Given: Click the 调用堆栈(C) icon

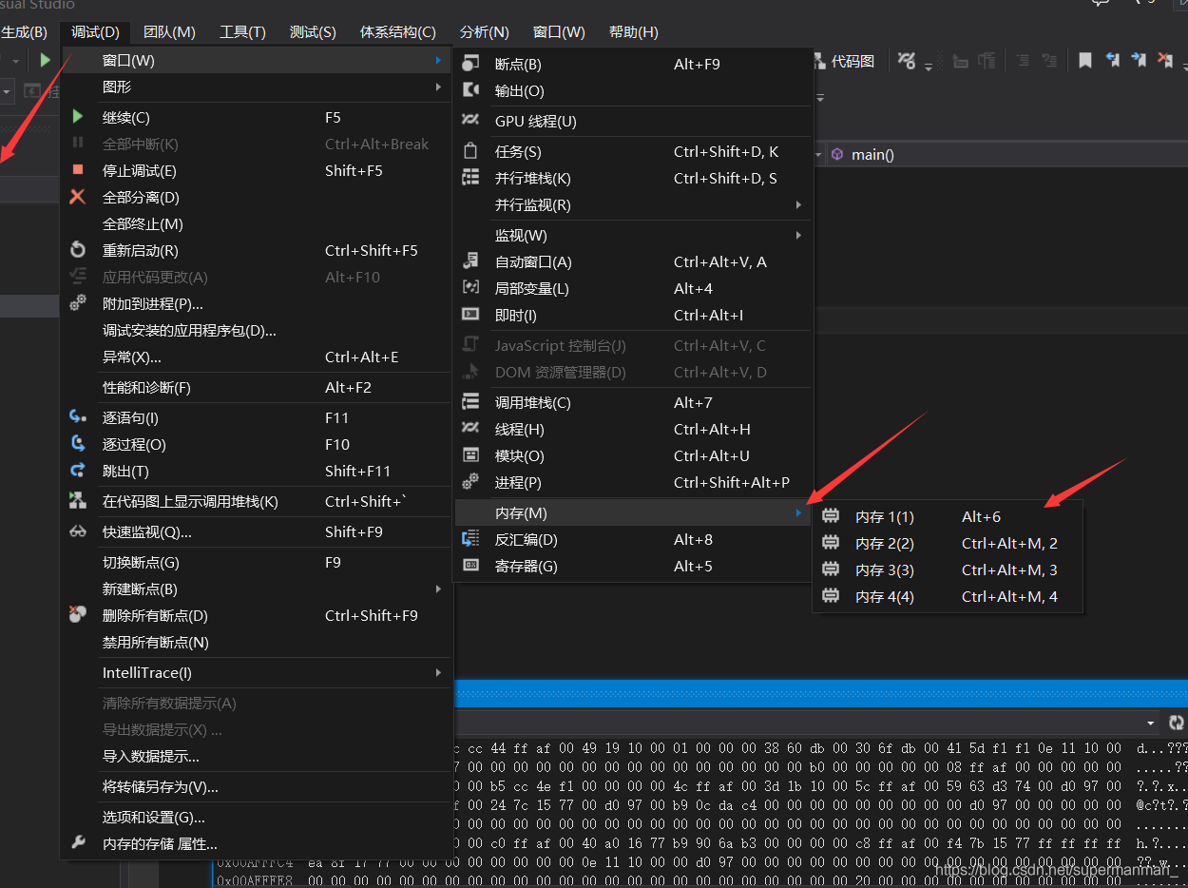Looking at the screenshot, I should pyautogui.click(x=470, y=402).
